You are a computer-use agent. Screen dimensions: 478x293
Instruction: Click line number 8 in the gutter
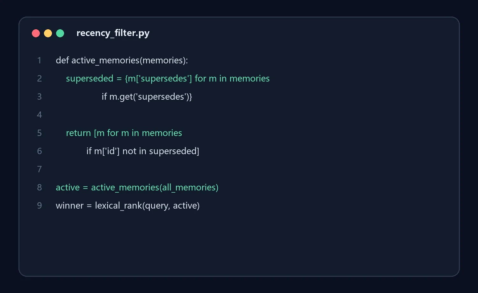point(39,187)
